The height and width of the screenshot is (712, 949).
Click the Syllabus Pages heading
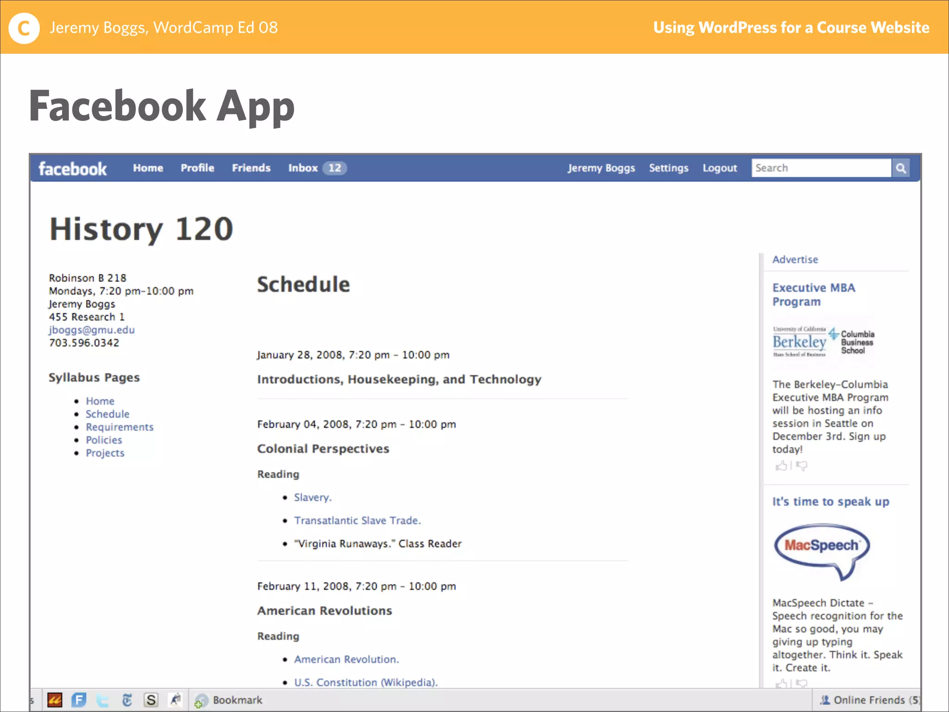94,378
